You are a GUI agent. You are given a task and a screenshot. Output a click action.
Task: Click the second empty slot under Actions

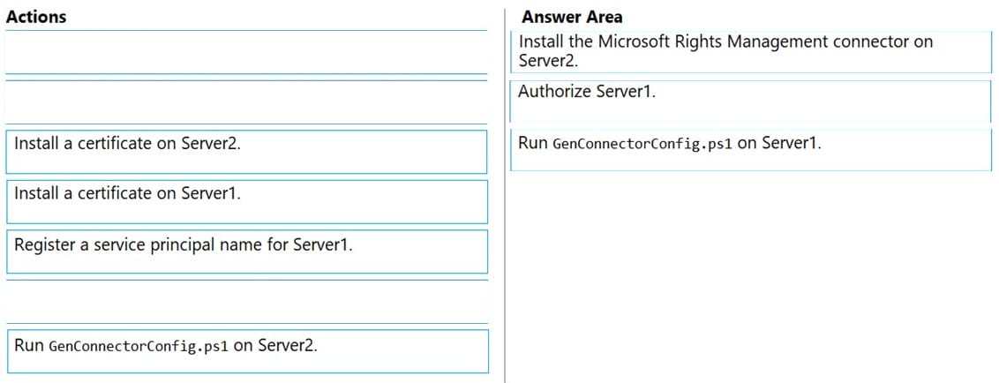[246, 102]
